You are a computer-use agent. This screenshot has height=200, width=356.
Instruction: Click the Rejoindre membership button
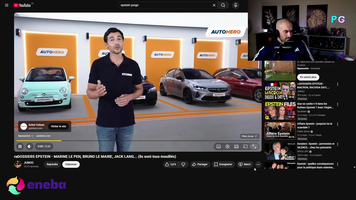click(x=52, y=164)
